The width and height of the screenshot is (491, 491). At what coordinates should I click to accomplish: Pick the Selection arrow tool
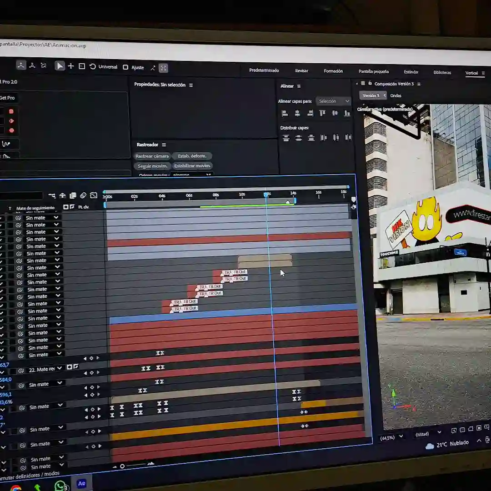(60, 66)
